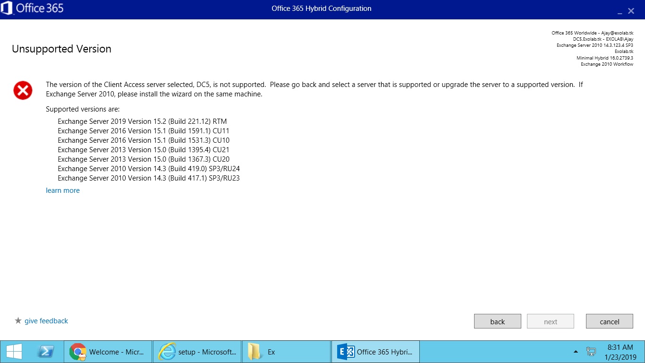Click DC5.Exolab.tk server info line

pos(603,39)
